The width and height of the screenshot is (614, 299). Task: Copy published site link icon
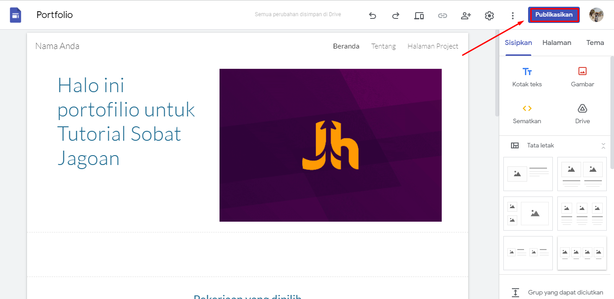point(443,16)
